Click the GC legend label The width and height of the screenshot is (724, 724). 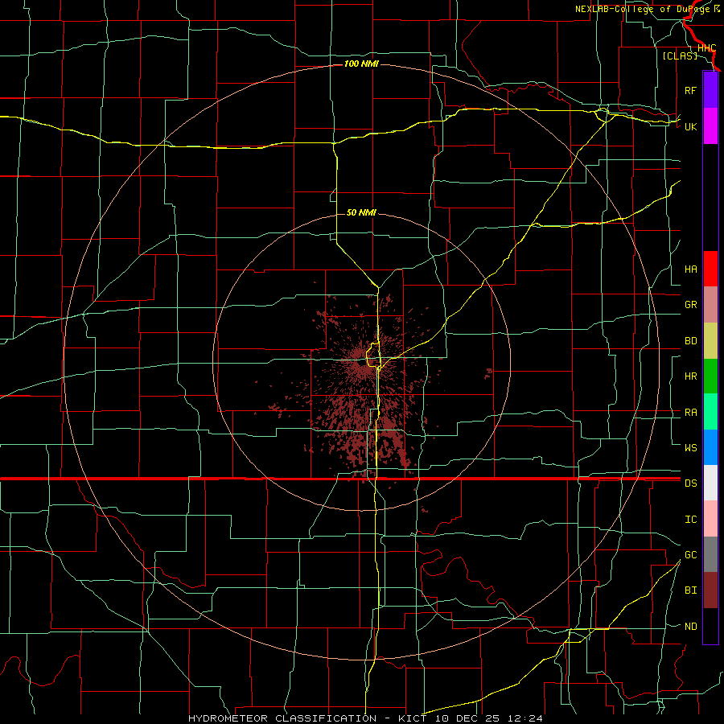point(690,555)
